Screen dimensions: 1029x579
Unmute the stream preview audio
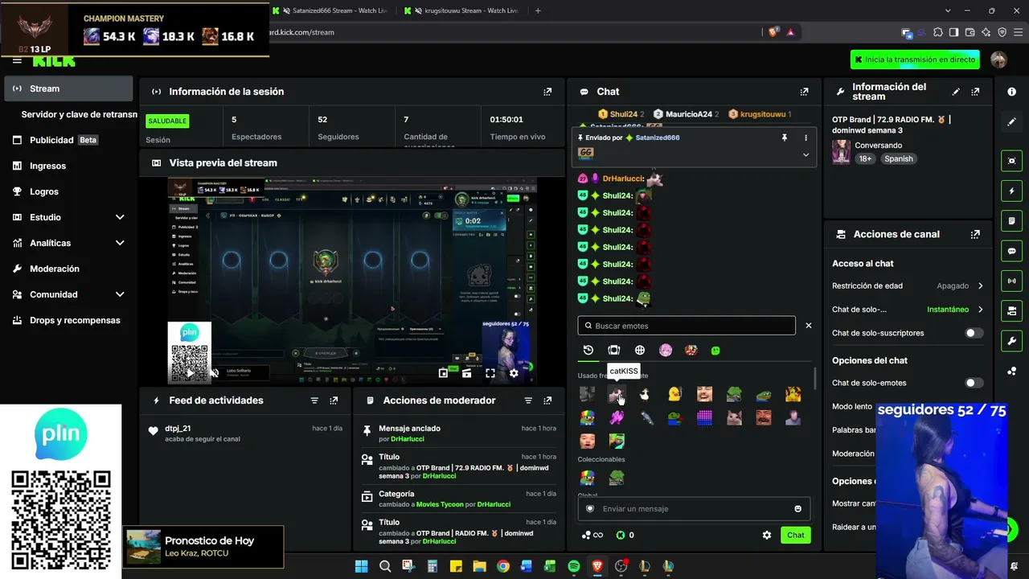pyautogui.click(x=215, y=373)
